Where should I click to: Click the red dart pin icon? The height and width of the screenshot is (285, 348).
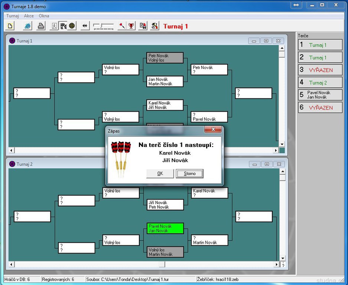(122, 26)
